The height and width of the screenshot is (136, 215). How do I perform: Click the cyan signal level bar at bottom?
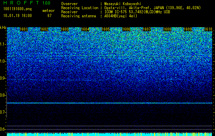coord(109,134)
